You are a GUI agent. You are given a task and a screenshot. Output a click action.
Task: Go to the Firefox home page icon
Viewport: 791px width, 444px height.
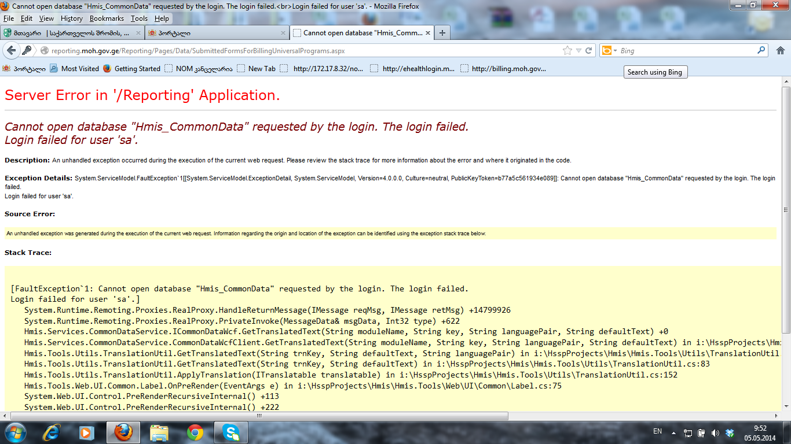pos(780,51)
